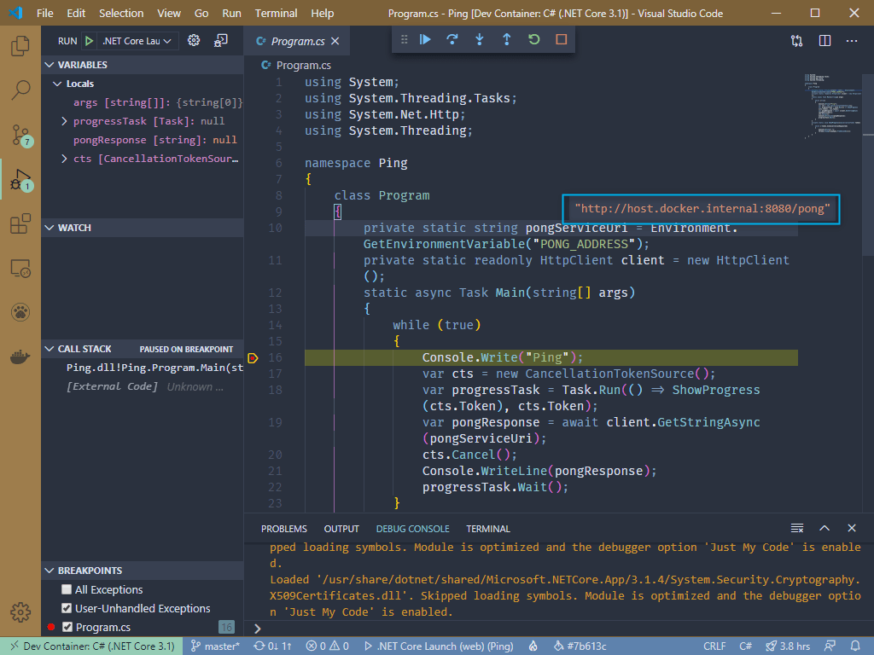Click Step Into in the debug toolbar

[479, 39]
